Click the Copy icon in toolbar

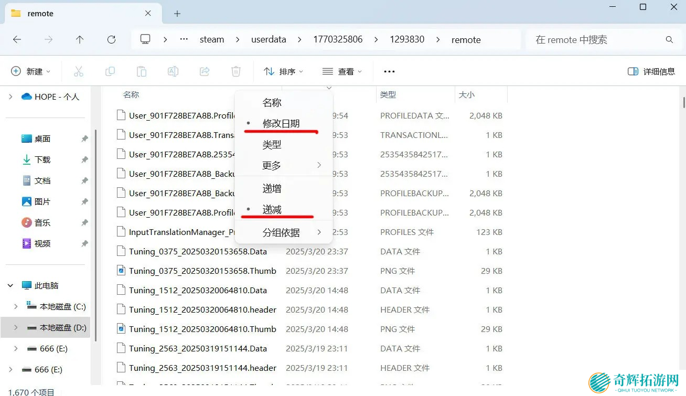click(x=110, y=71)
